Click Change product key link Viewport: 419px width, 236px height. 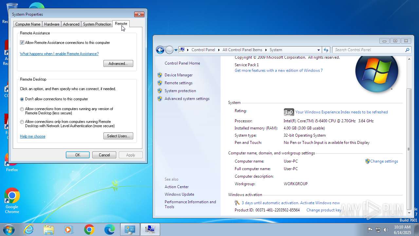coord(324,210)
